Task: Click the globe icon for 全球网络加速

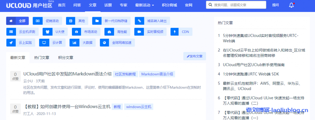Action: (105, 43)
